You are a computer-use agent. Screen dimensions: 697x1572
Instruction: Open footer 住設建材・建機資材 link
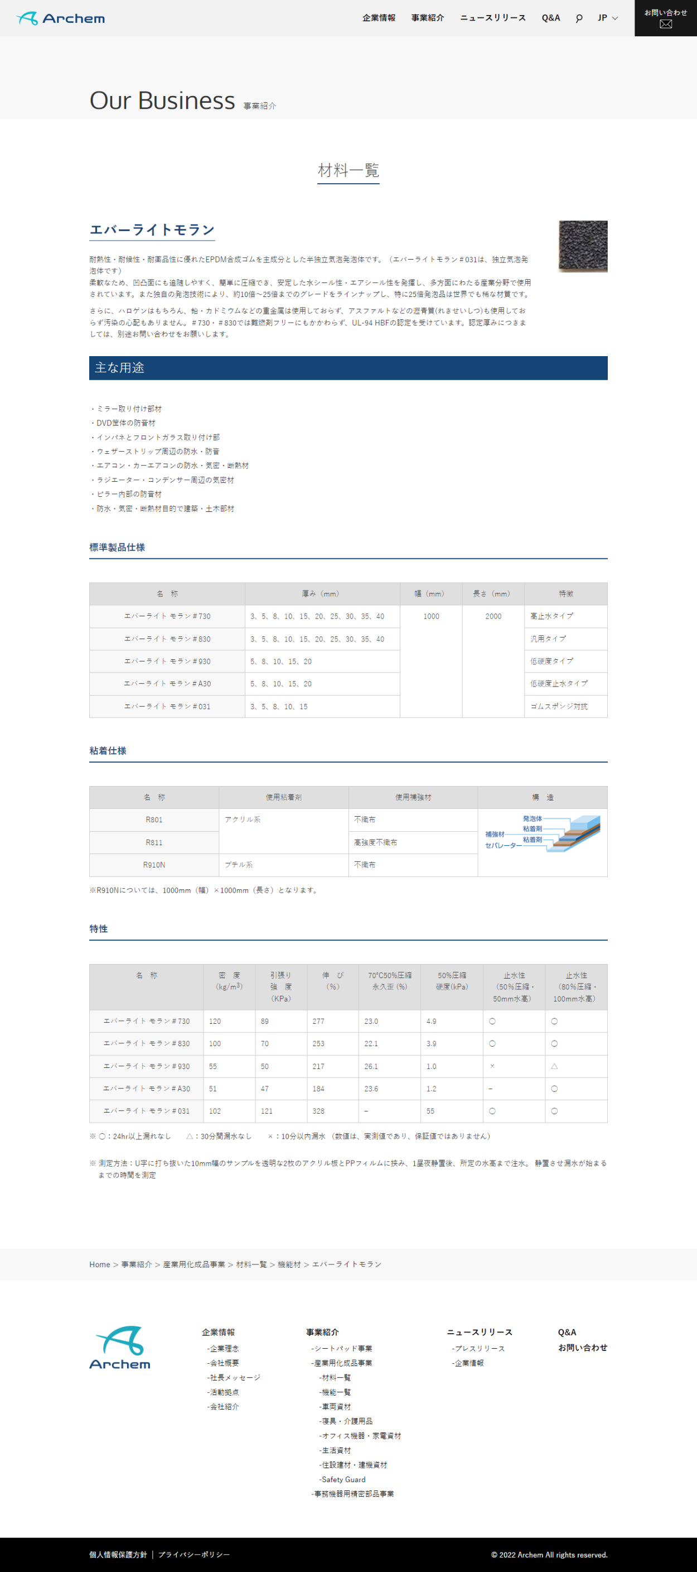coord(353,1466)
